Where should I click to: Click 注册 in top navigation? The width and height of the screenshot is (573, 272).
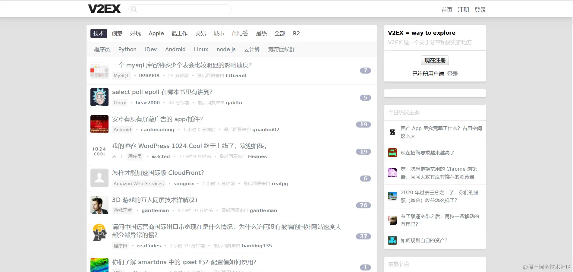click(463, 10)
